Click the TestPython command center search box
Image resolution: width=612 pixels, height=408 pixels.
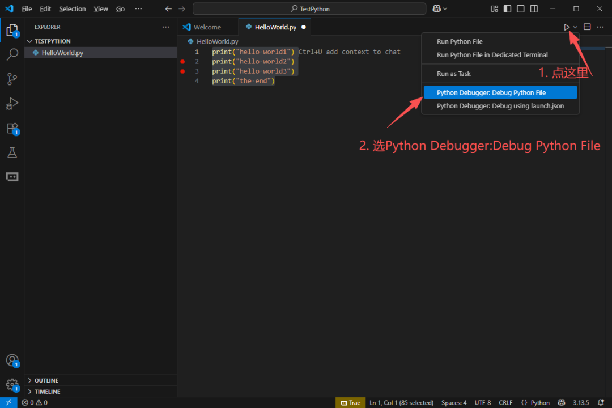[x=309, y=8]
